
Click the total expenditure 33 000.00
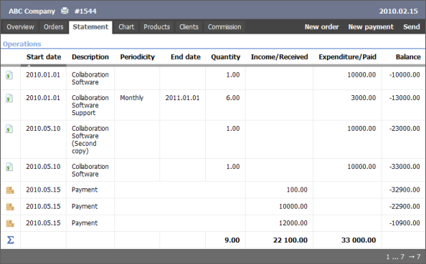coord(359,240)
